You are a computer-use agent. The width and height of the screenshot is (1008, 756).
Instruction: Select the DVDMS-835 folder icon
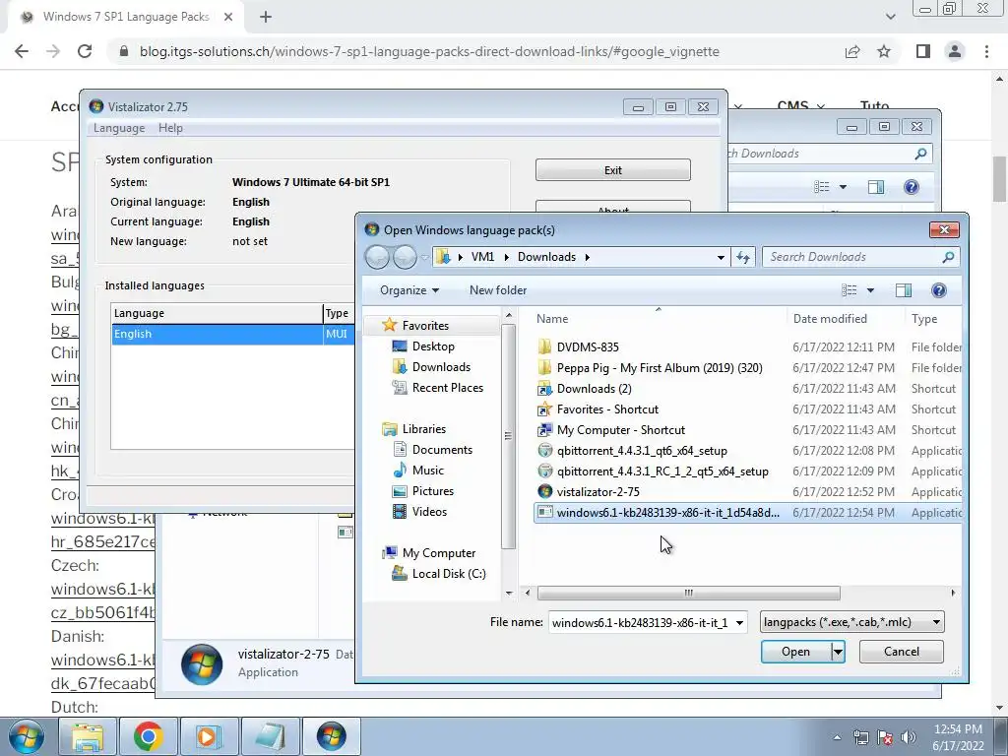pyautogui.click(x=544, y=347)
